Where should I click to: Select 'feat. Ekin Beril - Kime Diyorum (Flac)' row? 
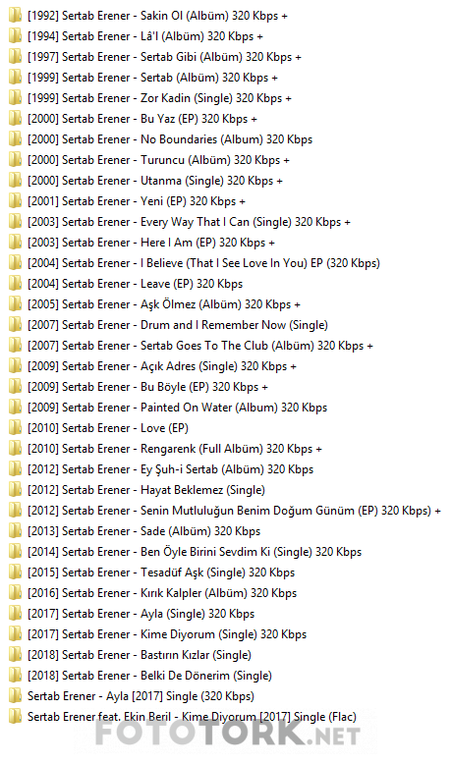click(x=193, y=717)
